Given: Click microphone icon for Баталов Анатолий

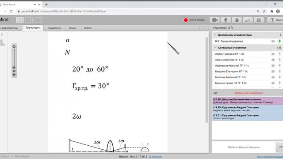Looking at the screenshot, I should tap(279, 77).
